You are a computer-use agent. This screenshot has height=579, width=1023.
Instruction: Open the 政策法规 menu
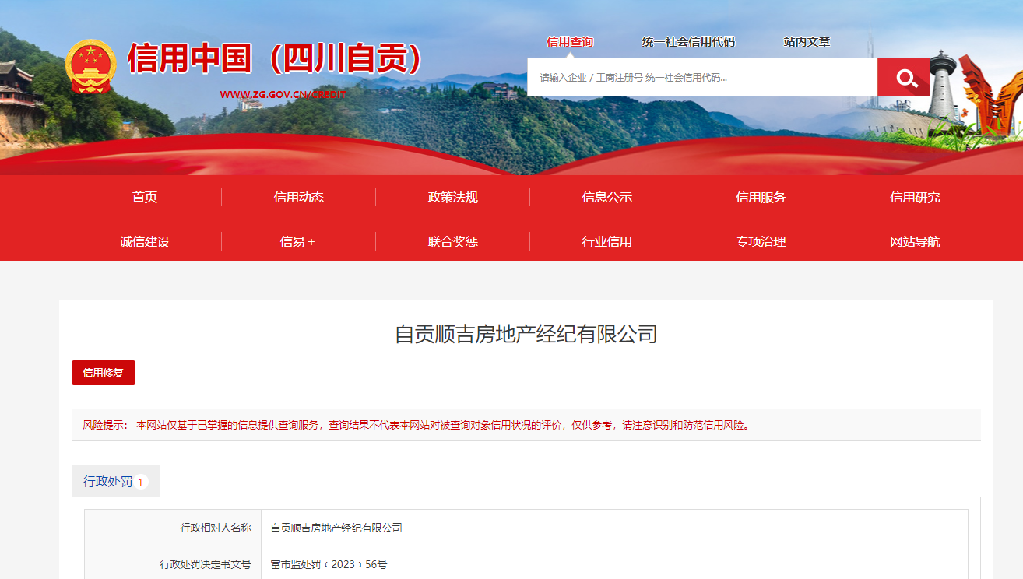453,197
